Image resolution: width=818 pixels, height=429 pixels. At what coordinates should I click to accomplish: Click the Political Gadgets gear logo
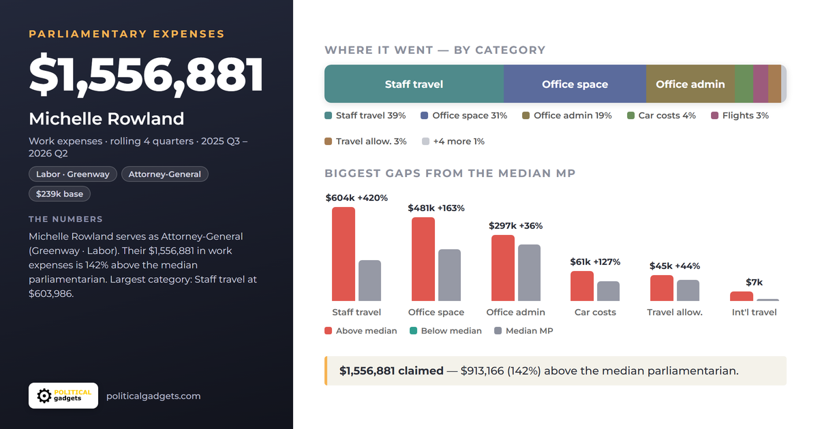click(x=63, y=396)
